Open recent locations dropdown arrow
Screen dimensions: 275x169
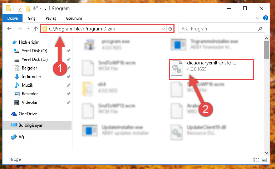[x=28, y=28]
